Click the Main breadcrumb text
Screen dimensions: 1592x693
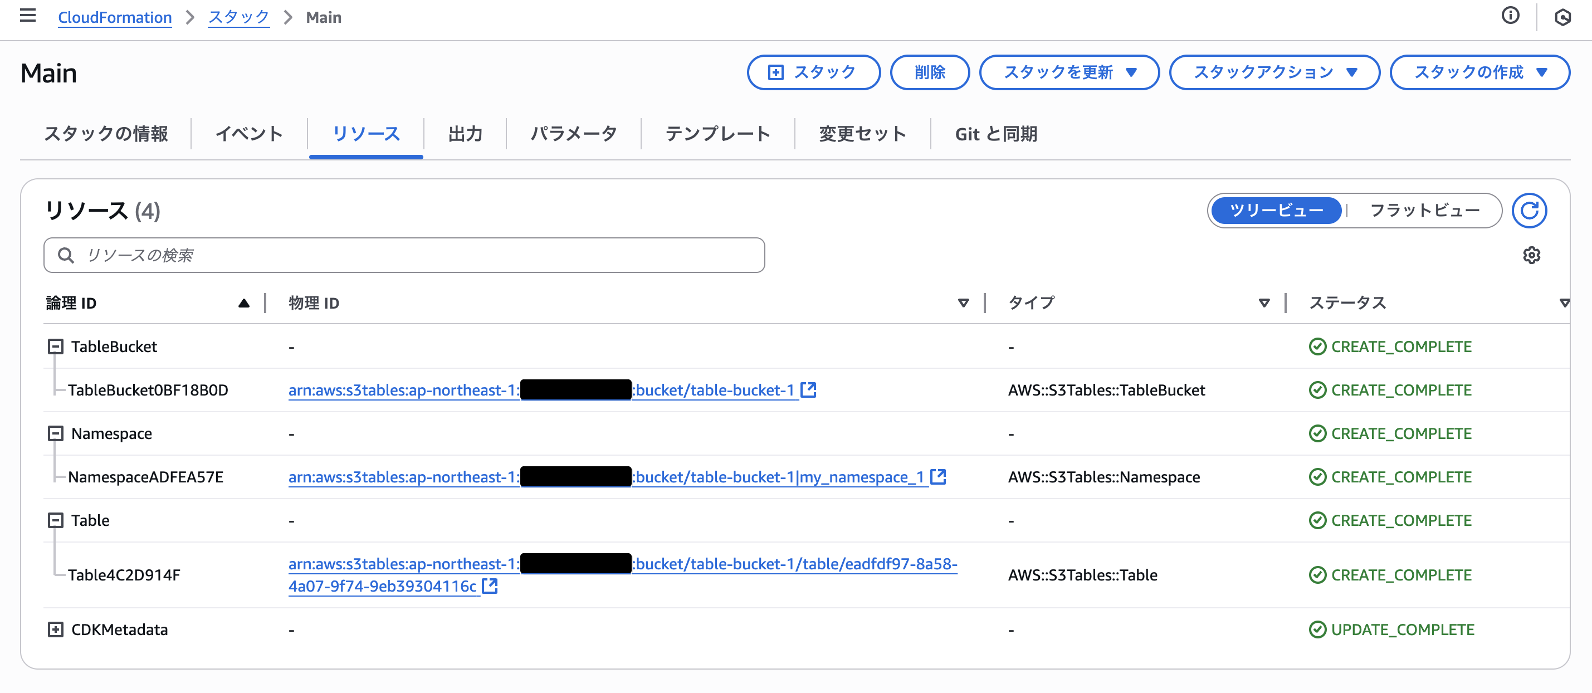[323, 17]
